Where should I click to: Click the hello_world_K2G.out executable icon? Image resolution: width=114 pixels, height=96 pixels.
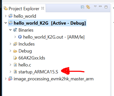[20, 37]
